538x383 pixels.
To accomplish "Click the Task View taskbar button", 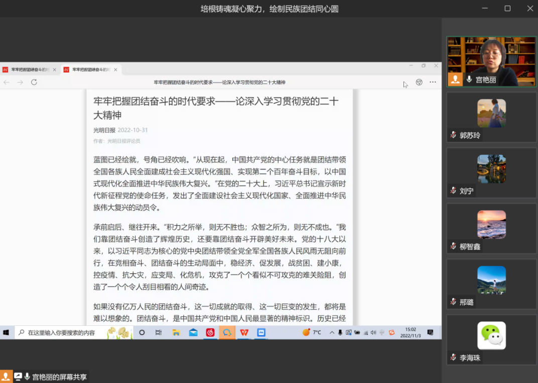I will coord(159,332).
